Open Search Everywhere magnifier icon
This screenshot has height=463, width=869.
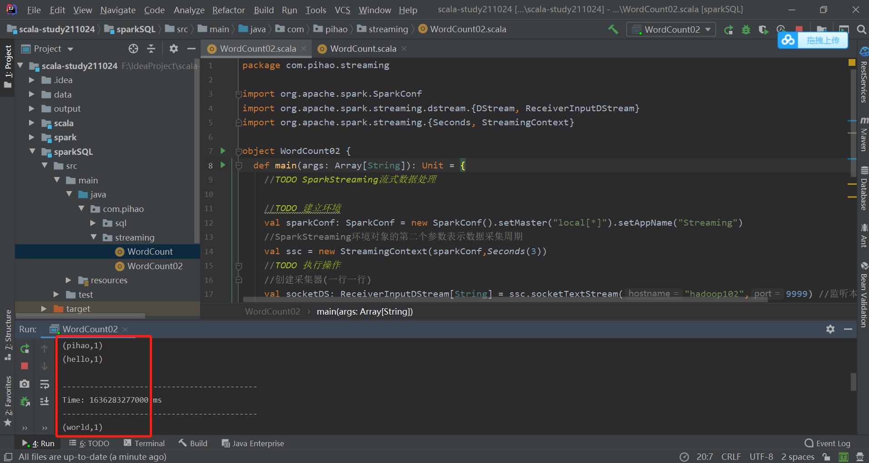861,30
